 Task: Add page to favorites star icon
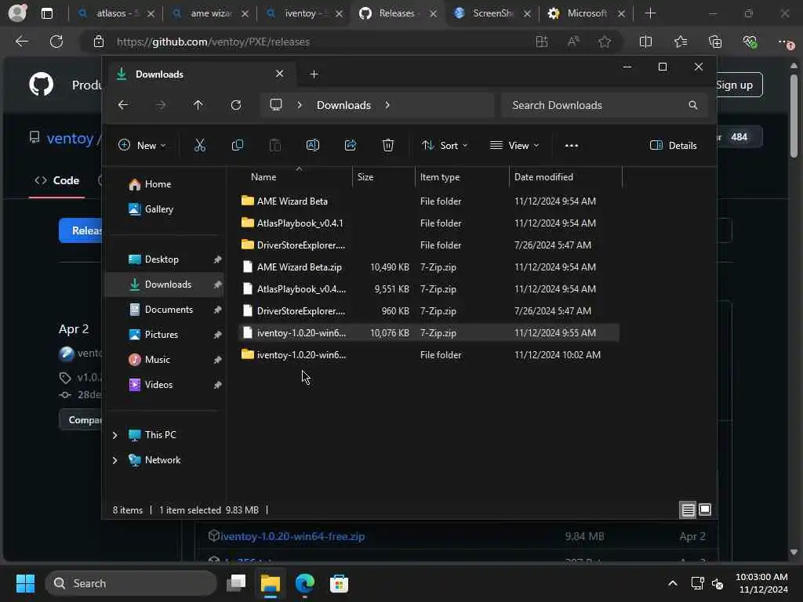[x=605, y=42]
